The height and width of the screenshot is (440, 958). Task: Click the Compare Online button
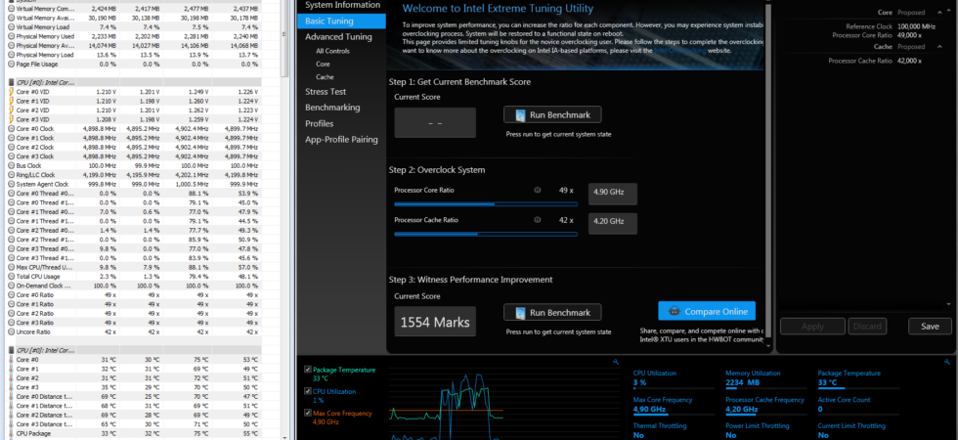pyautogui.click(x=707, y=311)
